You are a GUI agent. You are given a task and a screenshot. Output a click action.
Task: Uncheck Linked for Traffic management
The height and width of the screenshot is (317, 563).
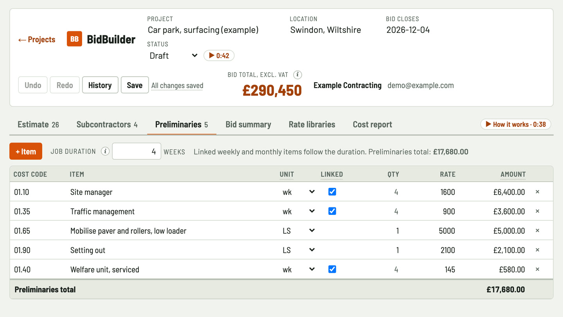pos(332,211)
